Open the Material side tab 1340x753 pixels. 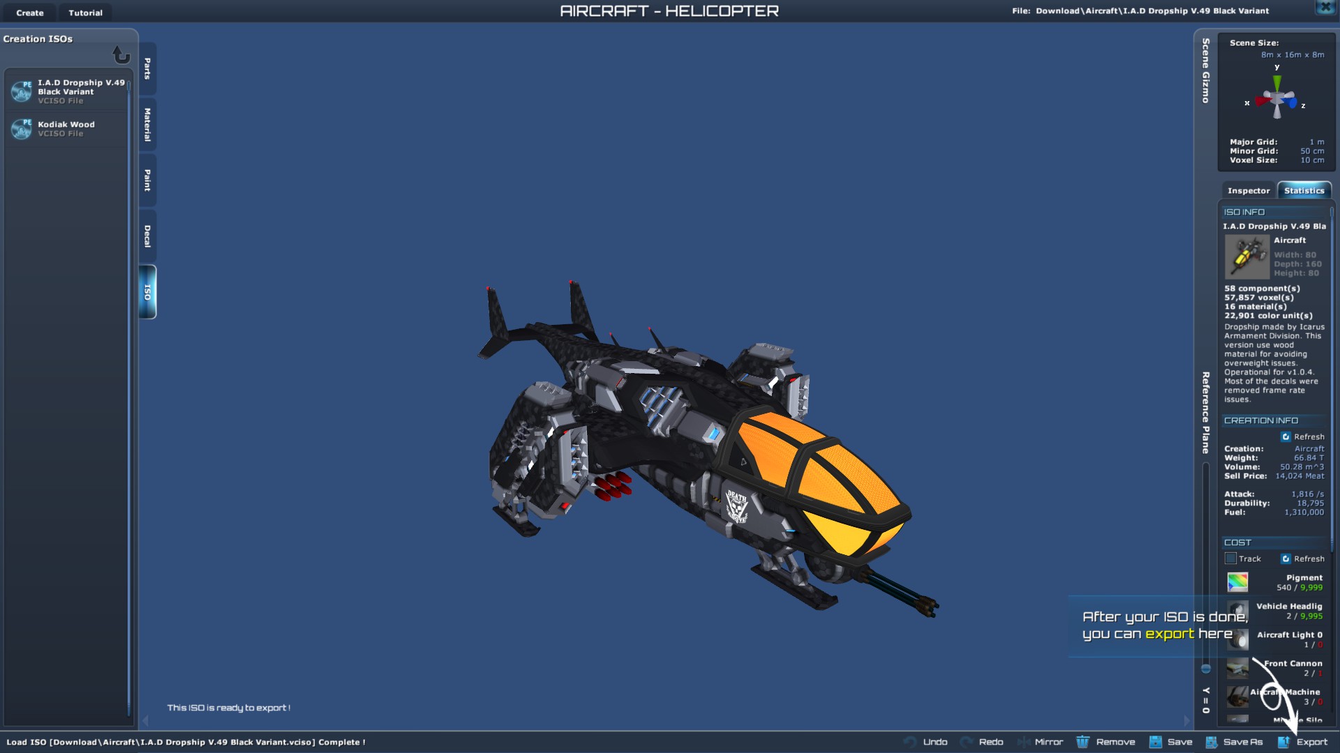(147, 124)
